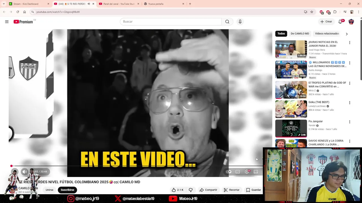Image resolution: width=362 pixels, height=203 pixels.
Task: Bookmark this page with the star
Action: pyautogui.click(x=312, y=12)
